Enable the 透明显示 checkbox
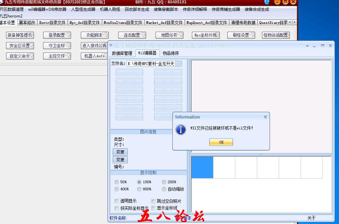This screenshot has width=339, height=224. tap(117, 201)
